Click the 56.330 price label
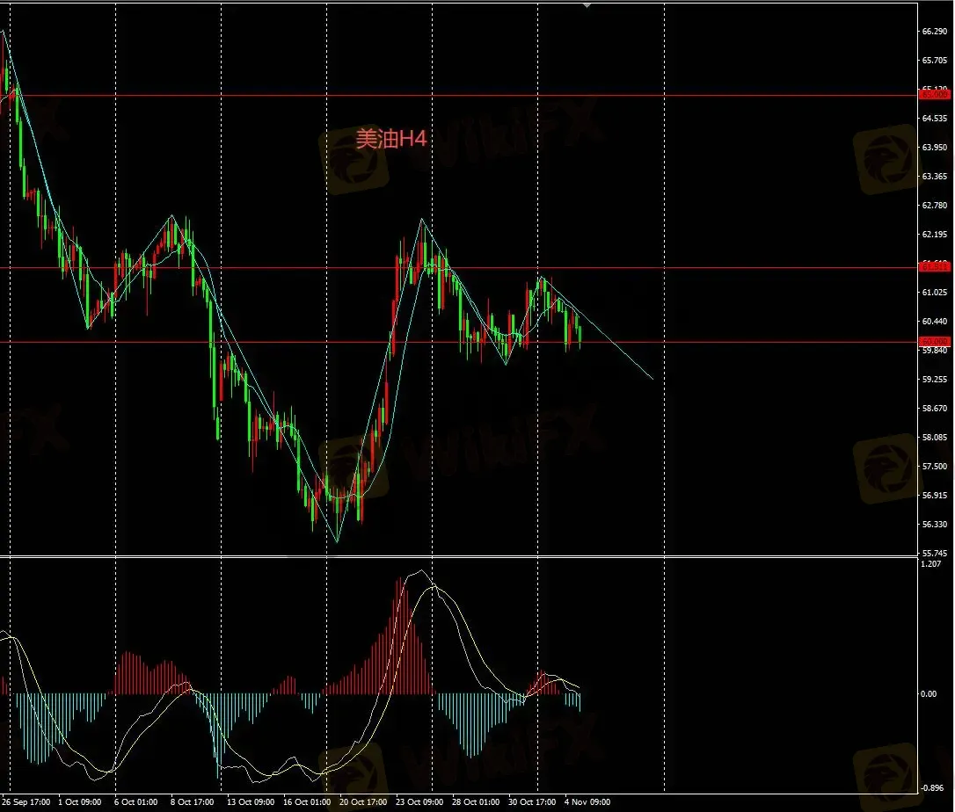Screen dimensions: 955x812 935,524
